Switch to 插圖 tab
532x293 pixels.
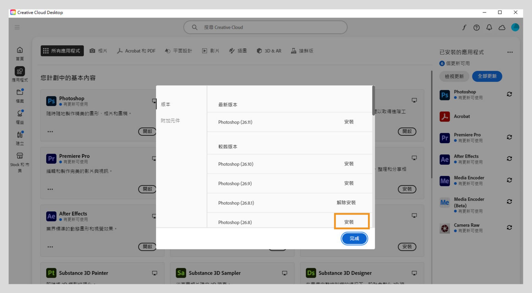238,51
